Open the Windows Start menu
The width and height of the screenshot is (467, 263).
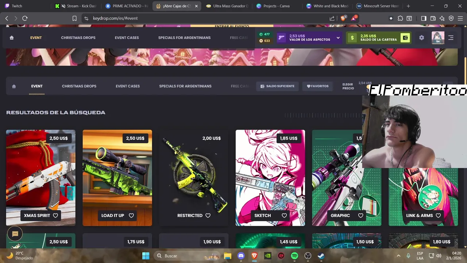[x=146, y=256]
